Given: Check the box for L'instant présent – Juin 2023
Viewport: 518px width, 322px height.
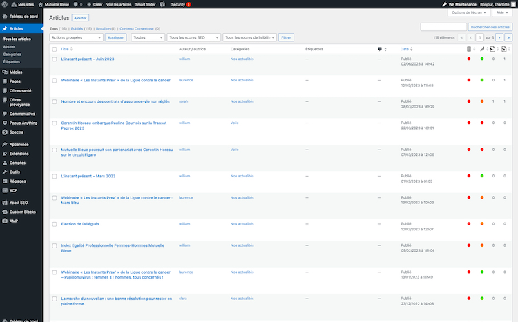Looking at the screenshot, I should 53,59.
